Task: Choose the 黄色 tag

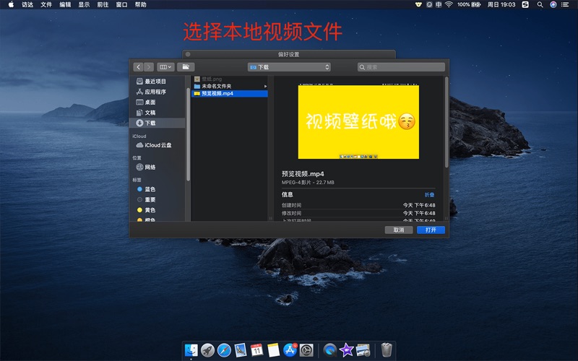Action: click(147, 209)
